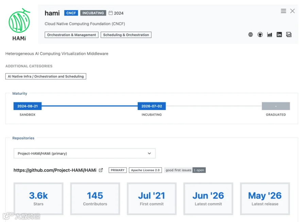Click the good first issues badge
The width and height of the screenshot is (306, 222).
click(185, 170)
